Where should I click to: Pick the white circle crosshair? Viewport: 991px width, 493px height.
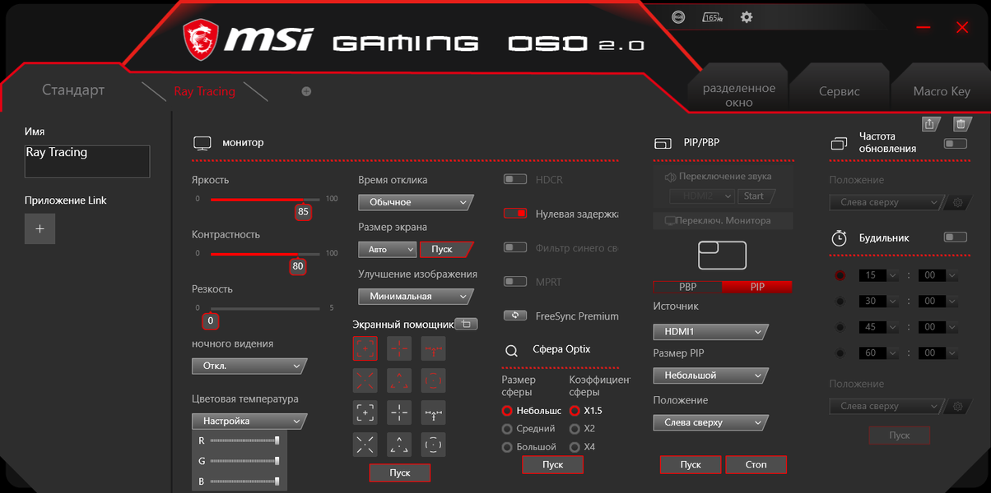coord(433,445)
